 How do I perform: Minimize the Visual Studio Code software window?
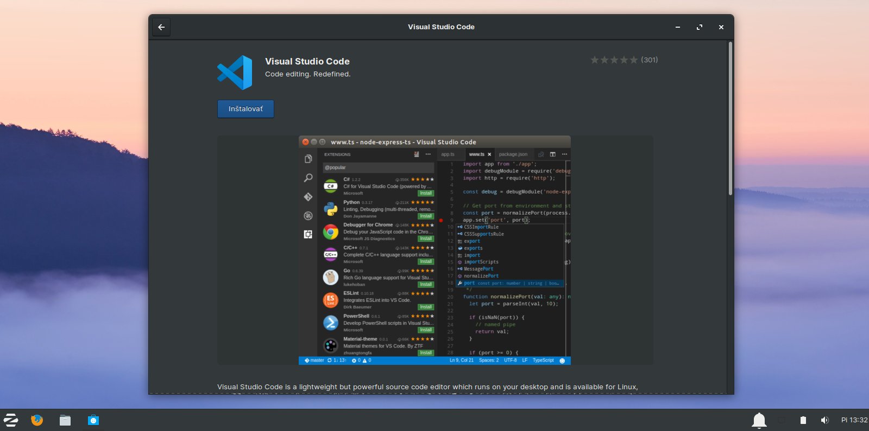[x=678, y=27]
